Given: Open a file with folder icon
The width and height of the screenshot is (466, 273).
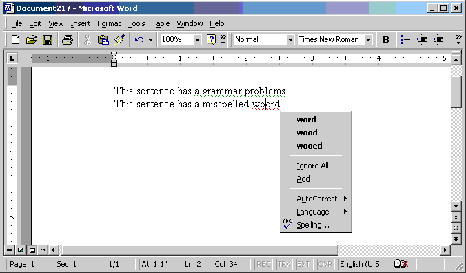Looking at the screenshot, I should tap(31, 39).
